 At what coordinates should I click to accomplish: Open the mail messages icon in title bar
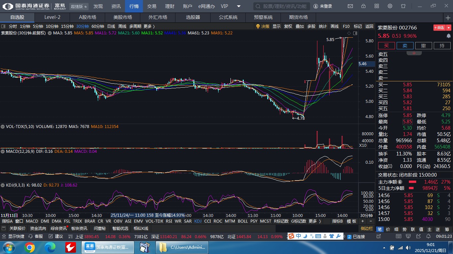tap(350, 6)
